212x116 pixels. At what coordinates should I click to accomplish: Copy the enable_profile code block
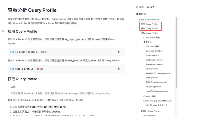click(119, 69)
